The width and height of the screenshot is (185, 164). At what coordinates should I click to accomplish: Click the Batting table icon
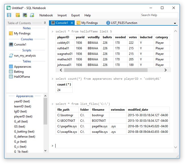pos(11,71)
